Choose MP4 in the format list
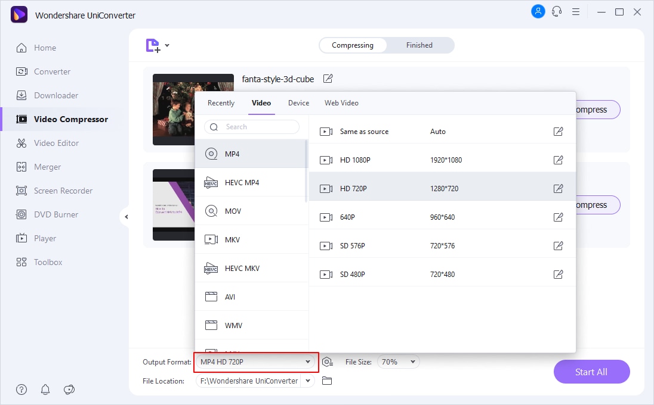Image resolution: width=654 pixels, height=405 pixels. [251, 154]
